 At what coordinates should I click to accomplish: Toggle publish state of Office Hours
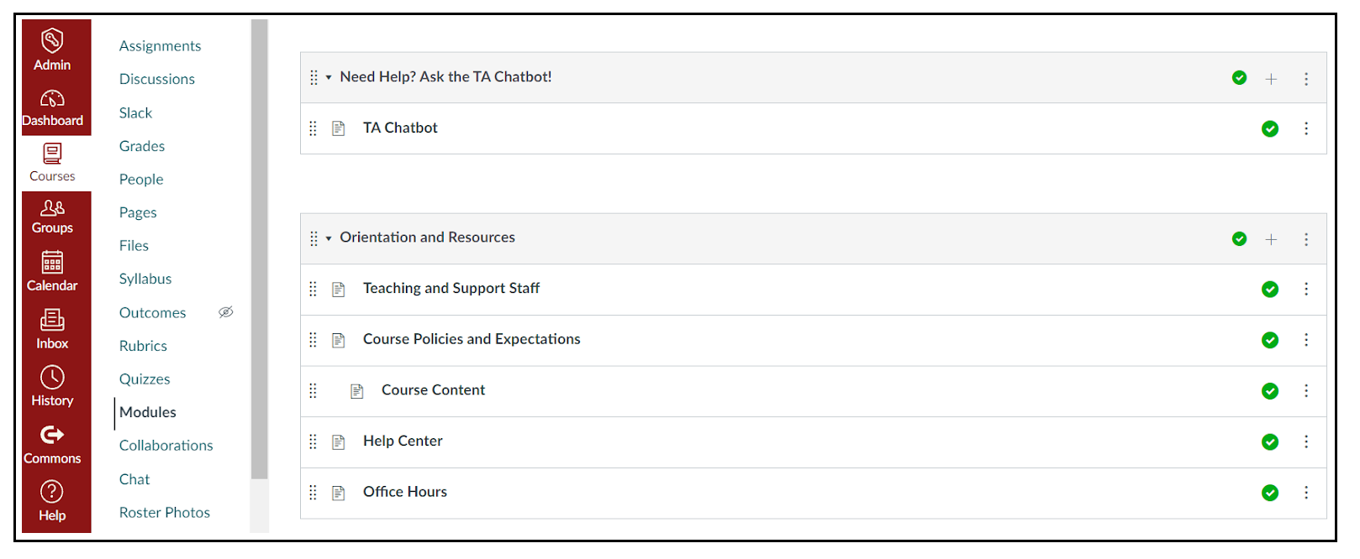[x=1269, y=493]
